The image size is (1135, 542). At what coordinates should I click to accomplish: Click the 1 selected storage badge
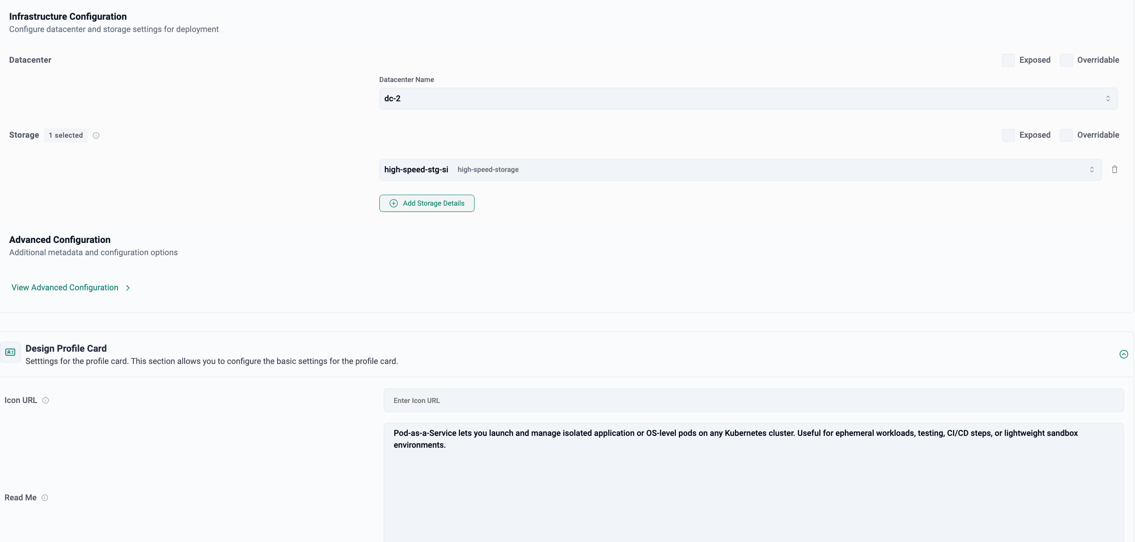(66, 135)
